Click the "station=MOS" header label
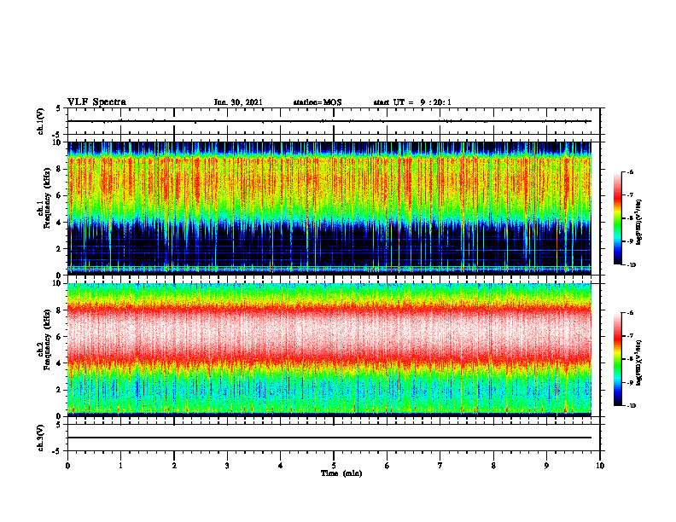This screenshot has width=676, height=522. pos(318,102)
